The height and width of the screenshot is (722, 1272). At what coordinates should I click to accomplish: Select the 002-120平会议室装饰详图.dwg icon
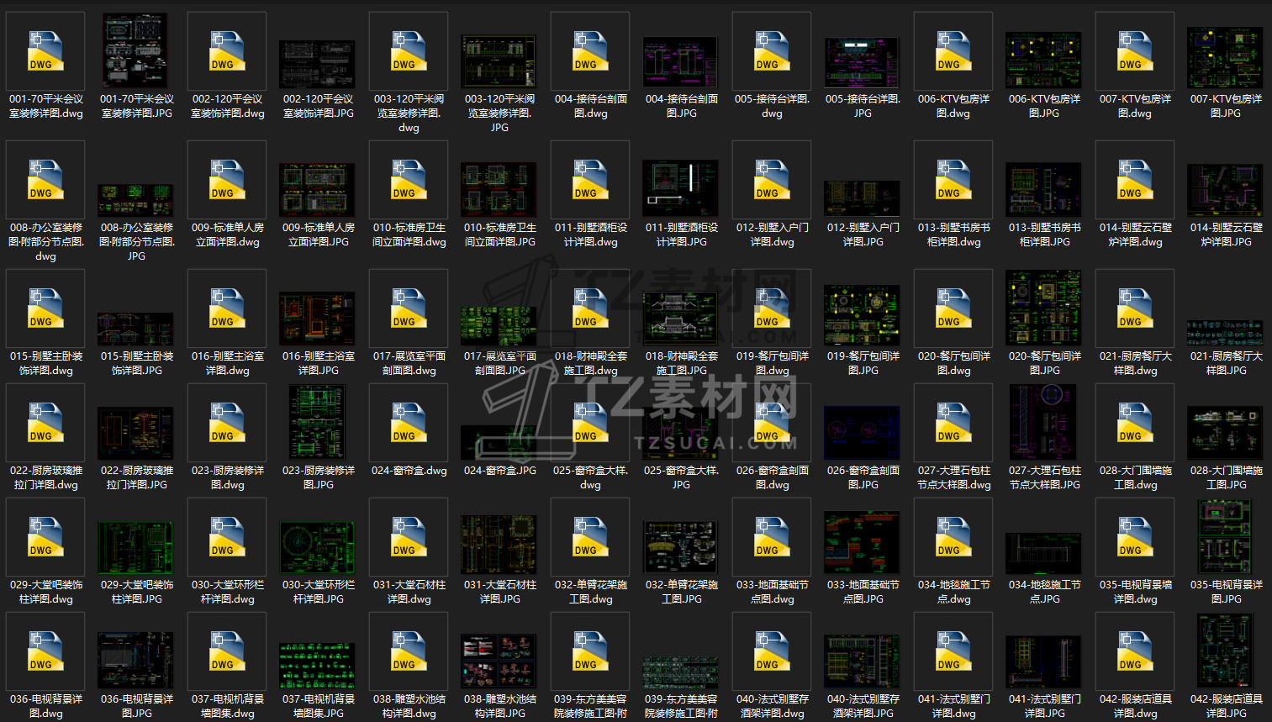tap(227, 51)
